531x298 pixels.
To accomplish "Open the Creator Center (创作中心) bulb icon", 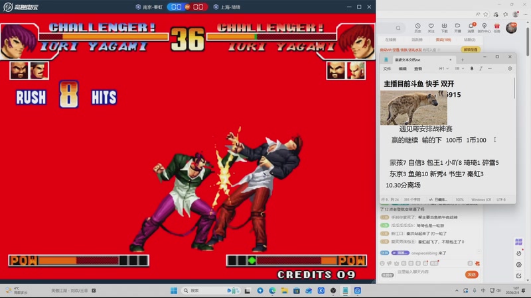I will click(485, 28).
